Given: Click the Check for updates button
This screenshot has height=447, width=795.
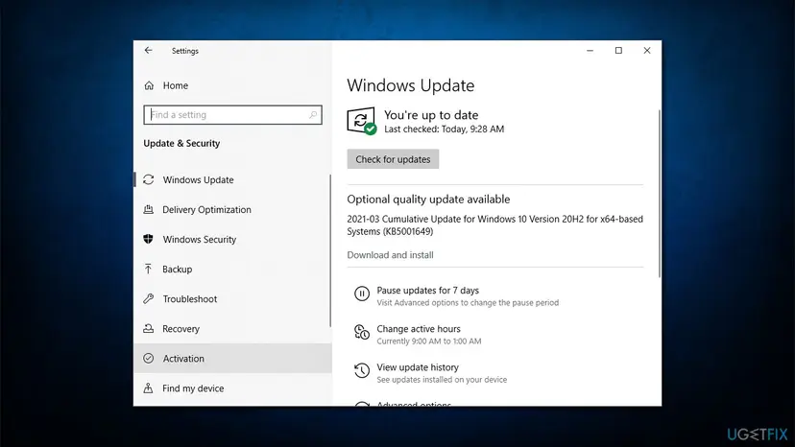Looking at the screenshot, I should tap(393, 159).
